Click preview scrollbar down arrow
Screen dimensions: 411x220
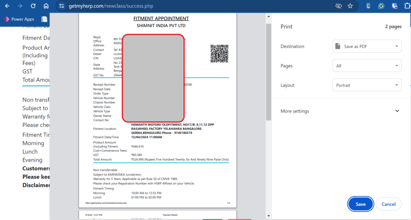[269, 216]
